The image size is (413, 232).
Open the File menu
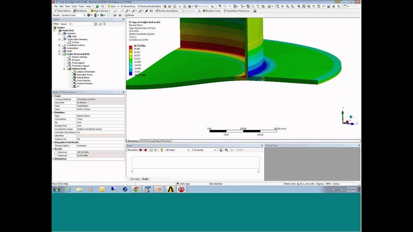tap(56, 6)
